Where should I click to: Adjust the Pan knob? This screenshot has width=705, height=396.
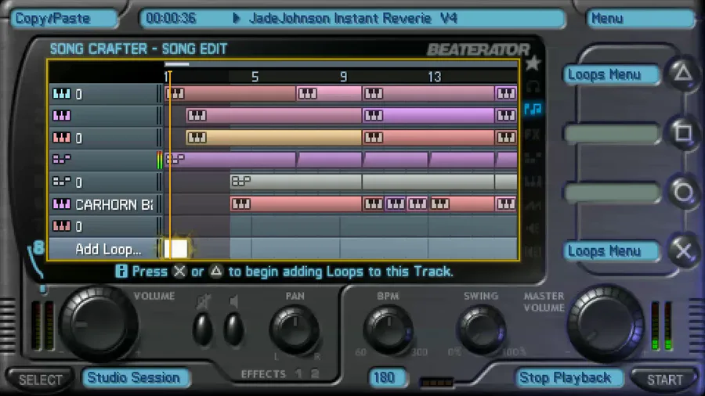pyautogui.click(x=295, y=330)
